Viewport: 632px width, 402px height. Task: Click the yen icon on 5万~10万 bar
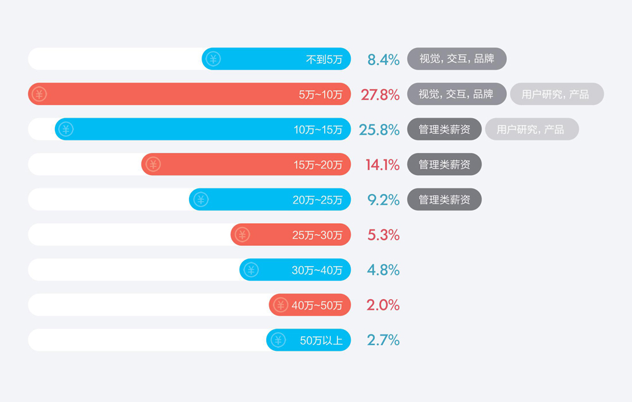[x=39, y=94]
